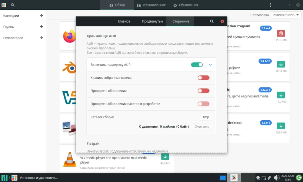
Task: Click the version badge '1.4.2-12'
Action: tap(265, 61)
